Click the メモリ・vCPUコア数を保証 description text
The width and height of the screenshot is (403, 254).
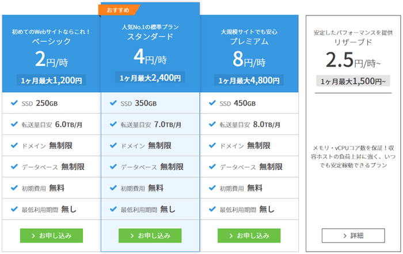click(353, 156)
